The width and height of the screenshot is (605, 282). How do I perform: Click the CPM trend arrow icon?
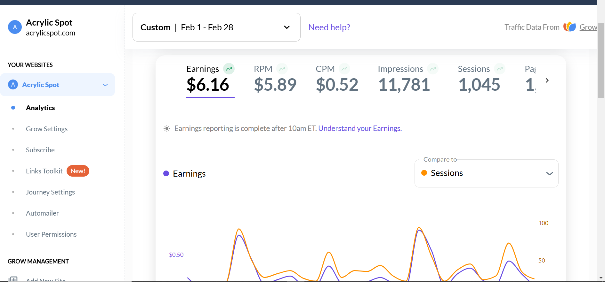(x=344, y=68)
